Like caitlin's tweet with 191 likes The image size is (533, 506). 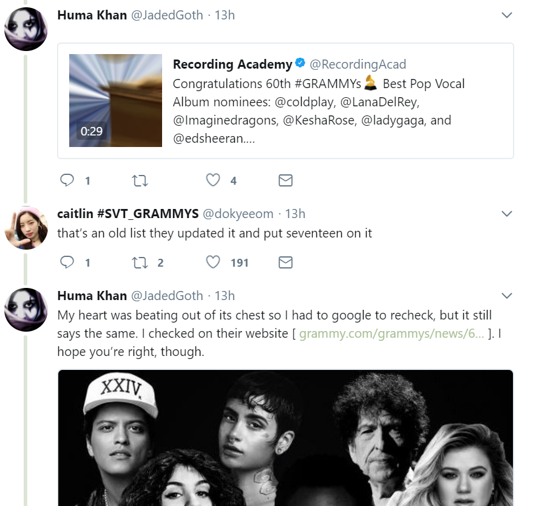point(212,262)
